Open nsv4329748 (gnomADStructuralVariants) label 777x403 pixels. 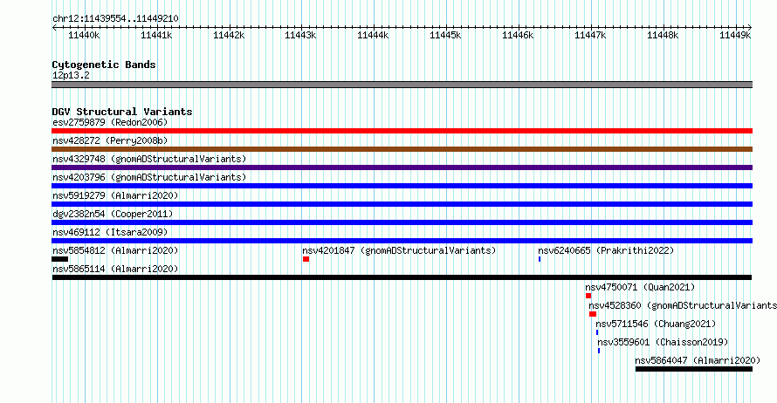[149, 159]
